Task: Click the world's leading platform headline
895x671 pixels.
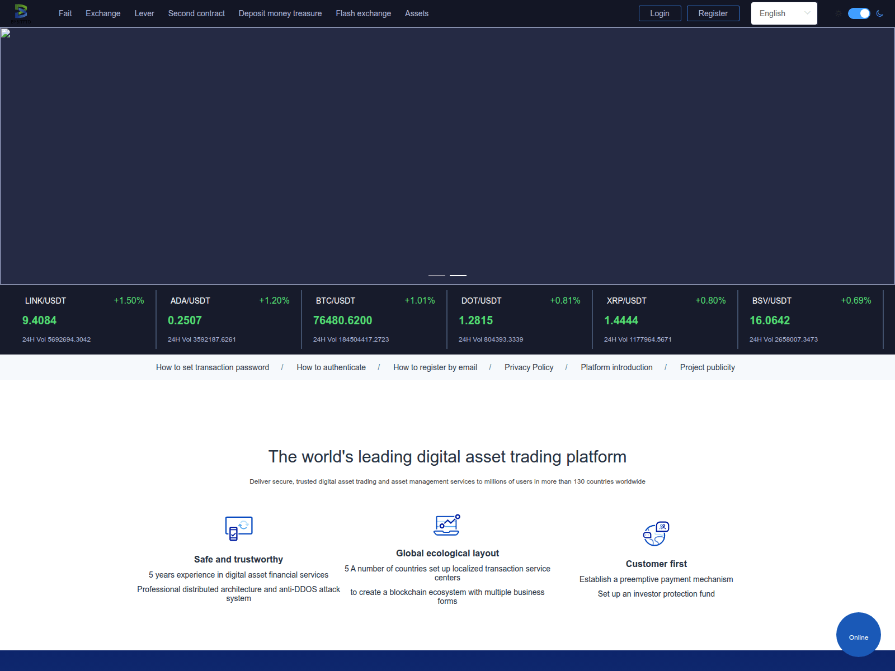Action: pyautogui.click(x=447, y=457)
